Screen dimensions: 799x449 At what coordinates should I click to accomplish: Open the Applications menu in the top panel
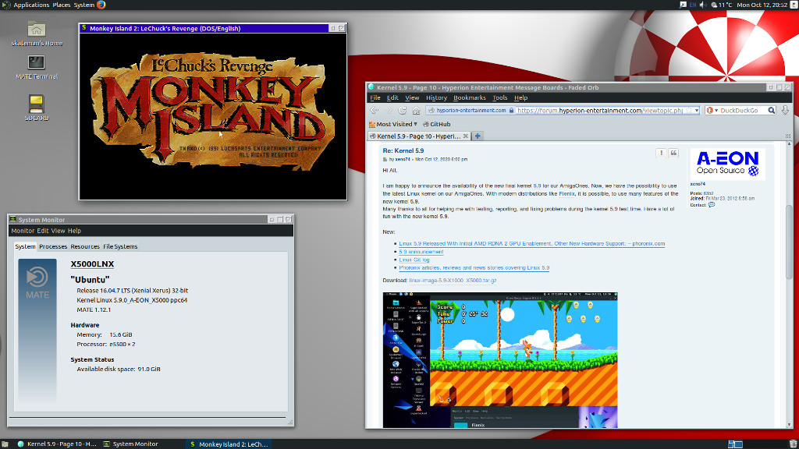click(x=31, y=5)
